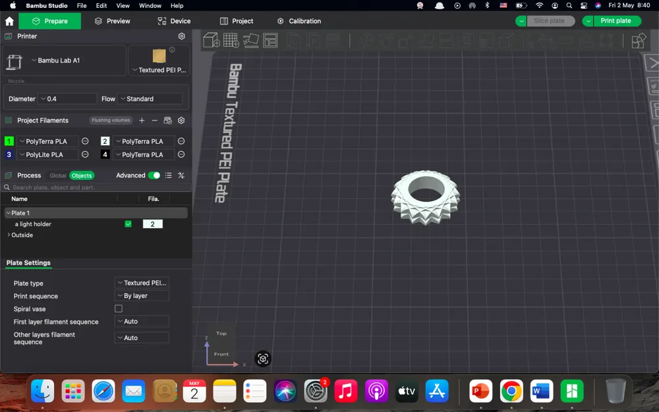Enable the Spiral vase checkbox
Screen dimensions: 659x412
point(119,309)
